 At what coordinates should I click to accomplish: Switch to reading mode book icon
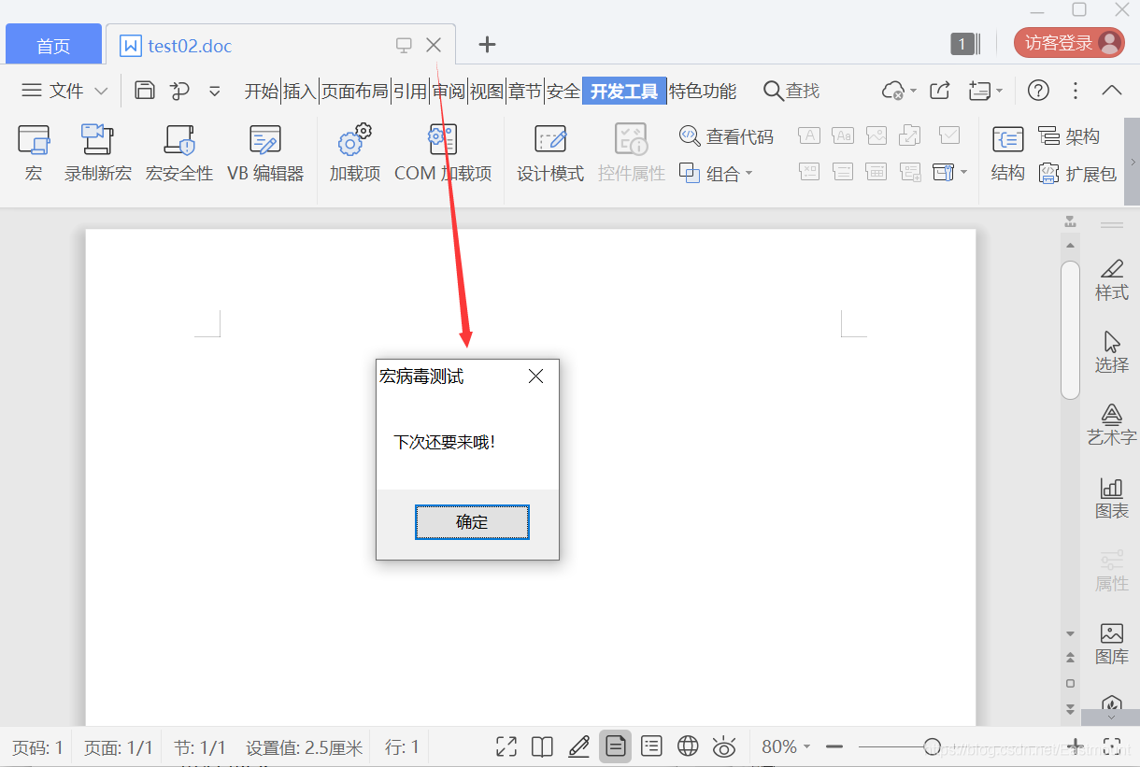click(542, 746)
